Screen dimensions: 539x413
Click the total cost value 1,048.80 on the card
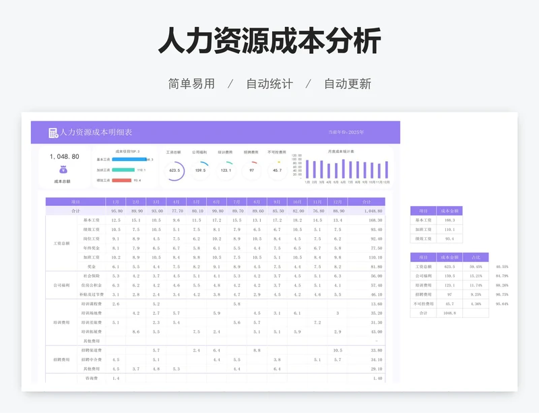click(64, 157)
